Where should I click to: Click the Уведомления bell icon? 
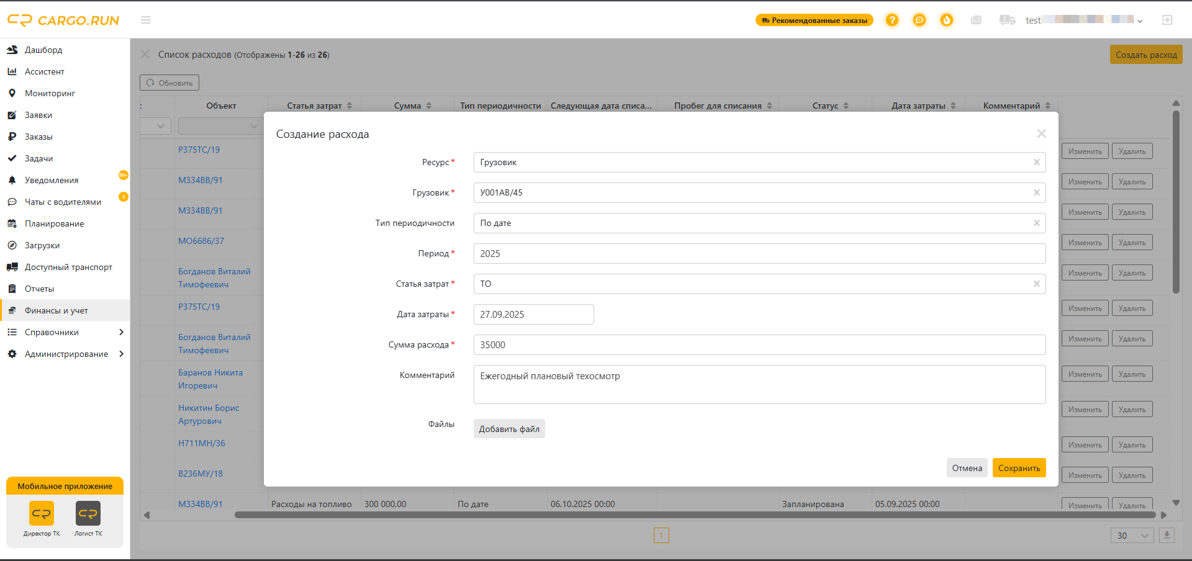pos(12,180)
